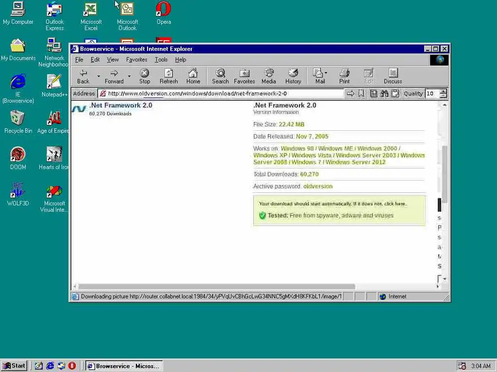Click the Forward arrow toolbar button
This screenshot has width=497, height=372.
(x=114, y=76)
